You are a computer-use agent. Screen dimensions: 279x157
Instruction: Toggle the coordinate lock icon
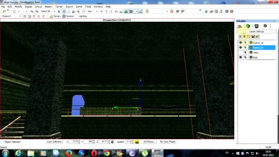coord(112,142)
